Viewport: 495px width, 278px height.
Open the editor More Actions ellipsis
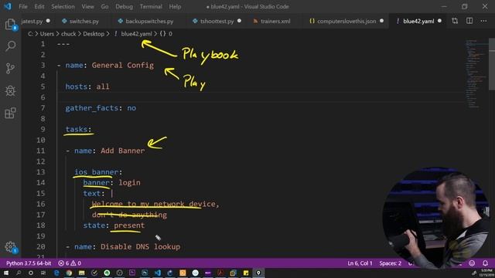483,21
